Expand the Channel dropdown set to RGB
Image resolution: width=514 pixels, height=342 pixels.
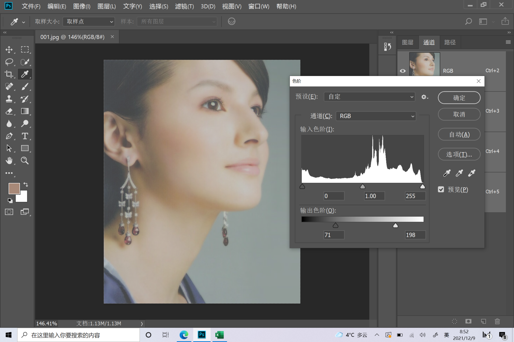[x=376, y=116]
